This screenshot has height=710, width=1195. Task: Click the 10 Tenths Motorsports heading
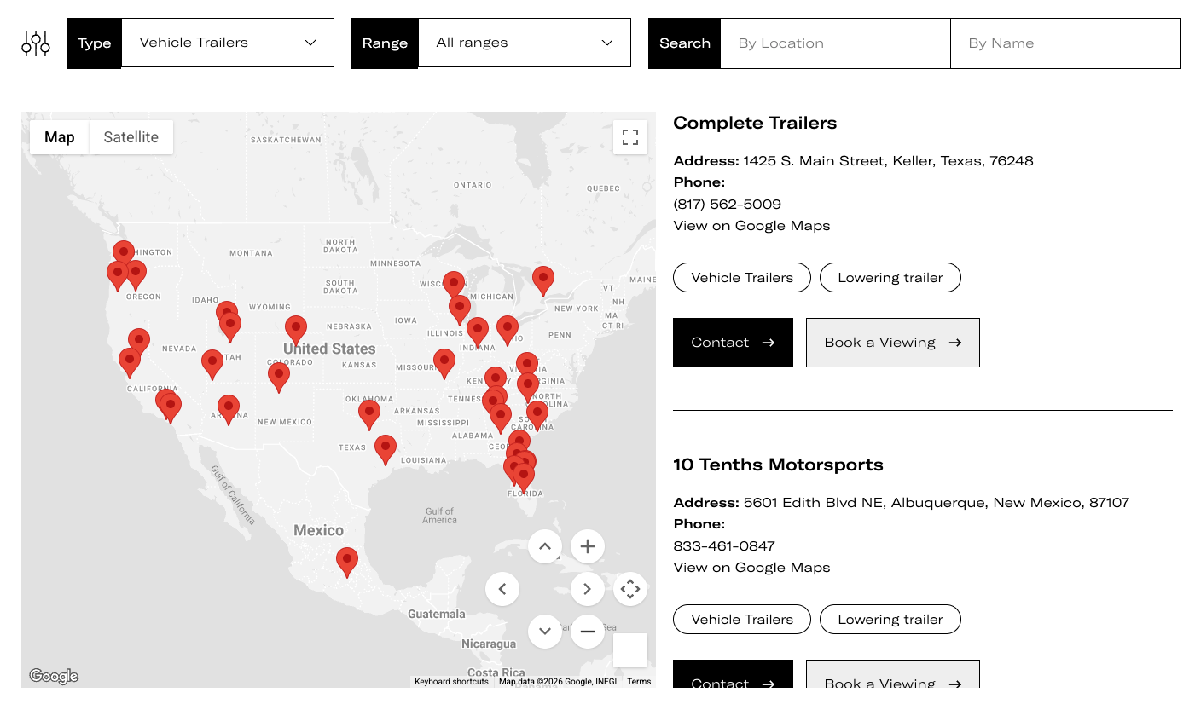coord(778,465)
